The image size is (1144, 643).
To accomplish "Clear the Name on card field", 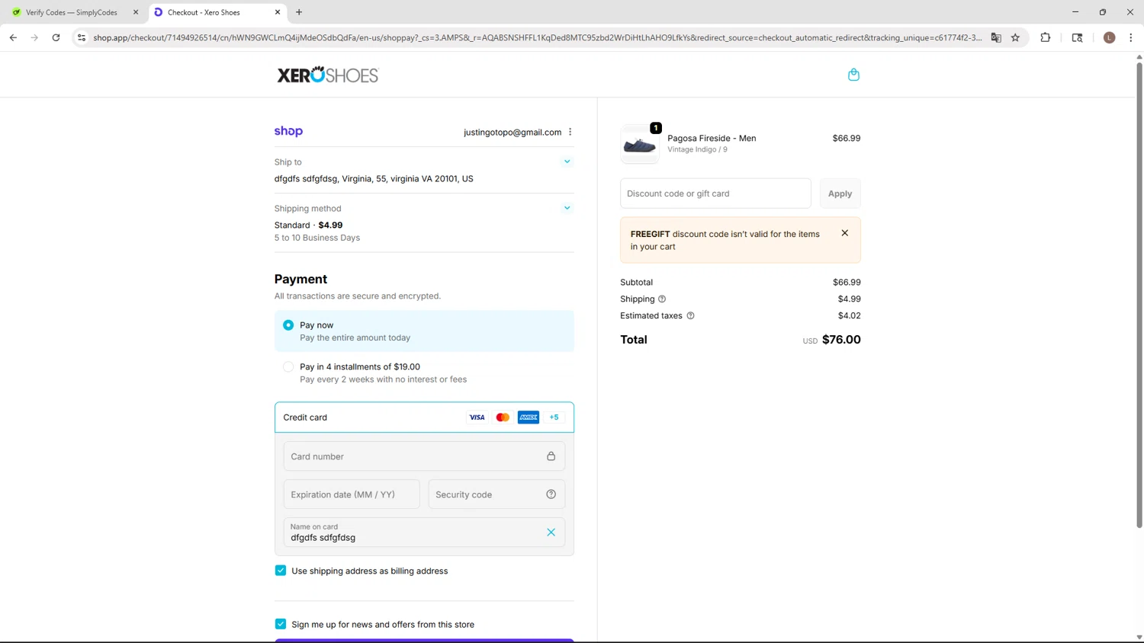I will [551, 533].
